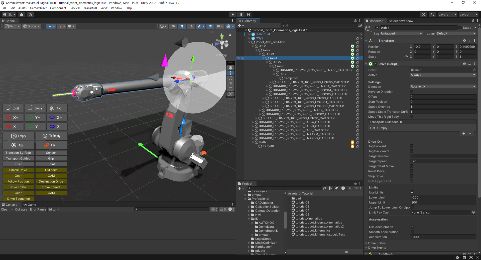This screenshot has height=260, width=481.
Task: Open the realvirtual menu
Action: (x=90, y=8)
